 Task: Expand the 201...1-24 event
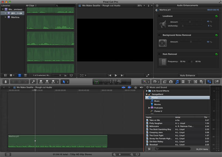(6, 13)
